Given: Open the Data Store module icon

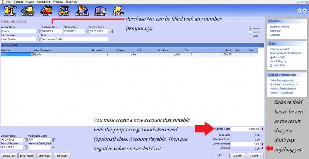Looking at the screenshot, I should [x=10, y=11].
